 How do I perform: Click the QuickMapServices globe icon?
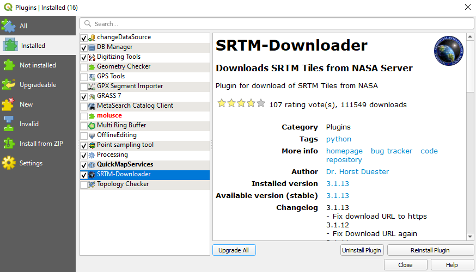click(x=91, y=165)
